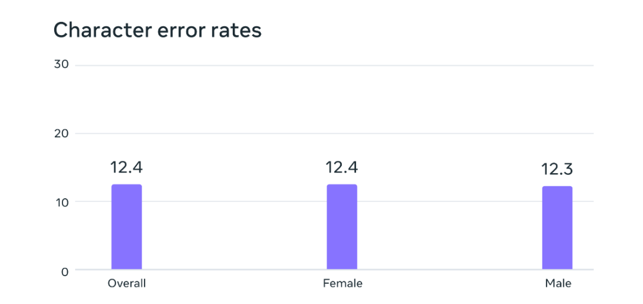Viewport: 643px width, 304px height.
Task: Click the gridline at value 20
Action: 334,134
